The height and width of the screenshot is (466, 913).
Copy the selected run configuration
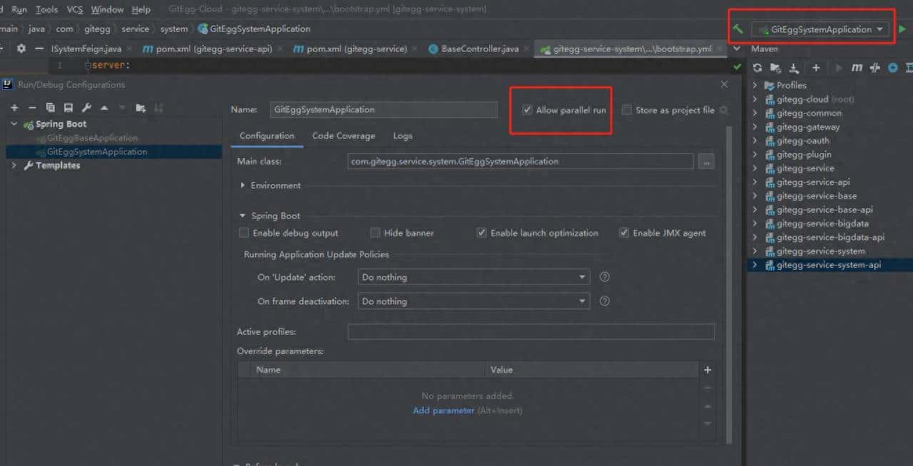(x=50, y=108)
